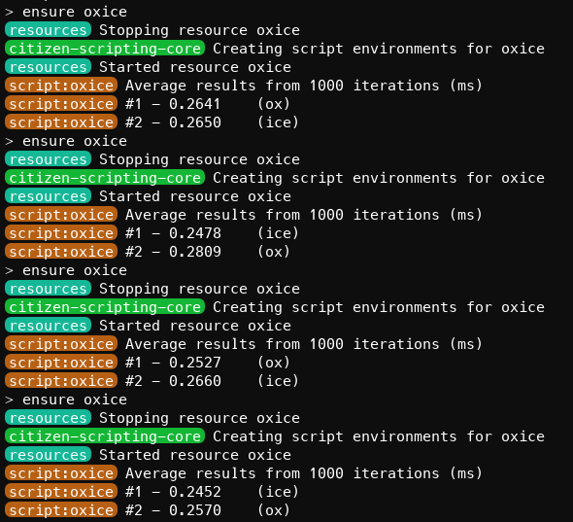Click the 0.2527 (ox) result line
Screen dimensions: 573x522
[x=148, y=363]
